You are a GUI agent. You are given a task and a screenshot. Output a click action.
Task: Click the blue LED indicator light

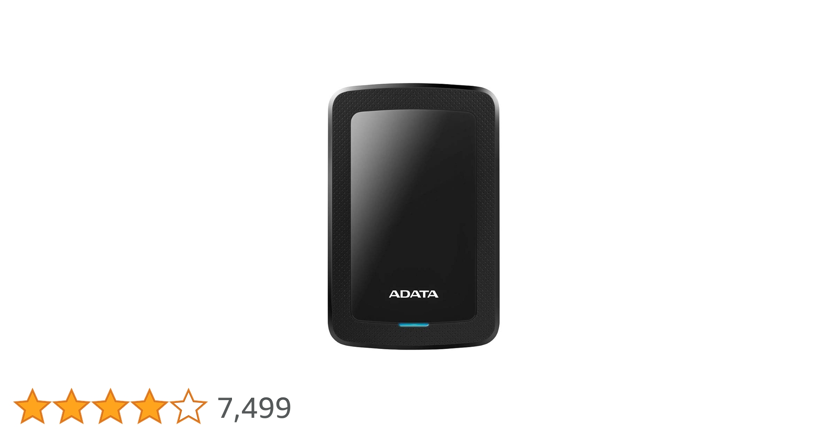coord(414,325)
